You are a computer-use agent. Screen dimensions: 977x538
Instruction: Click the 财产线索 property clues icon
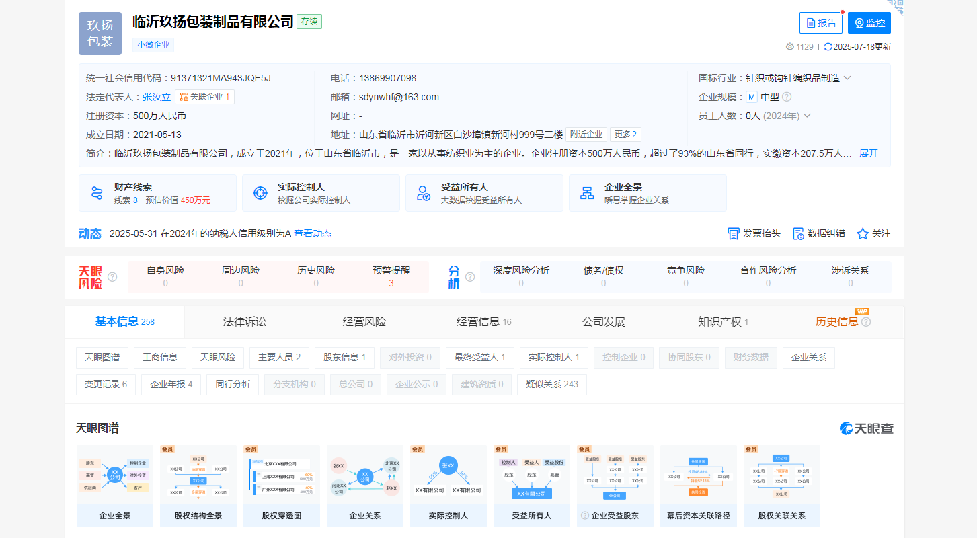tap(97, 194)
